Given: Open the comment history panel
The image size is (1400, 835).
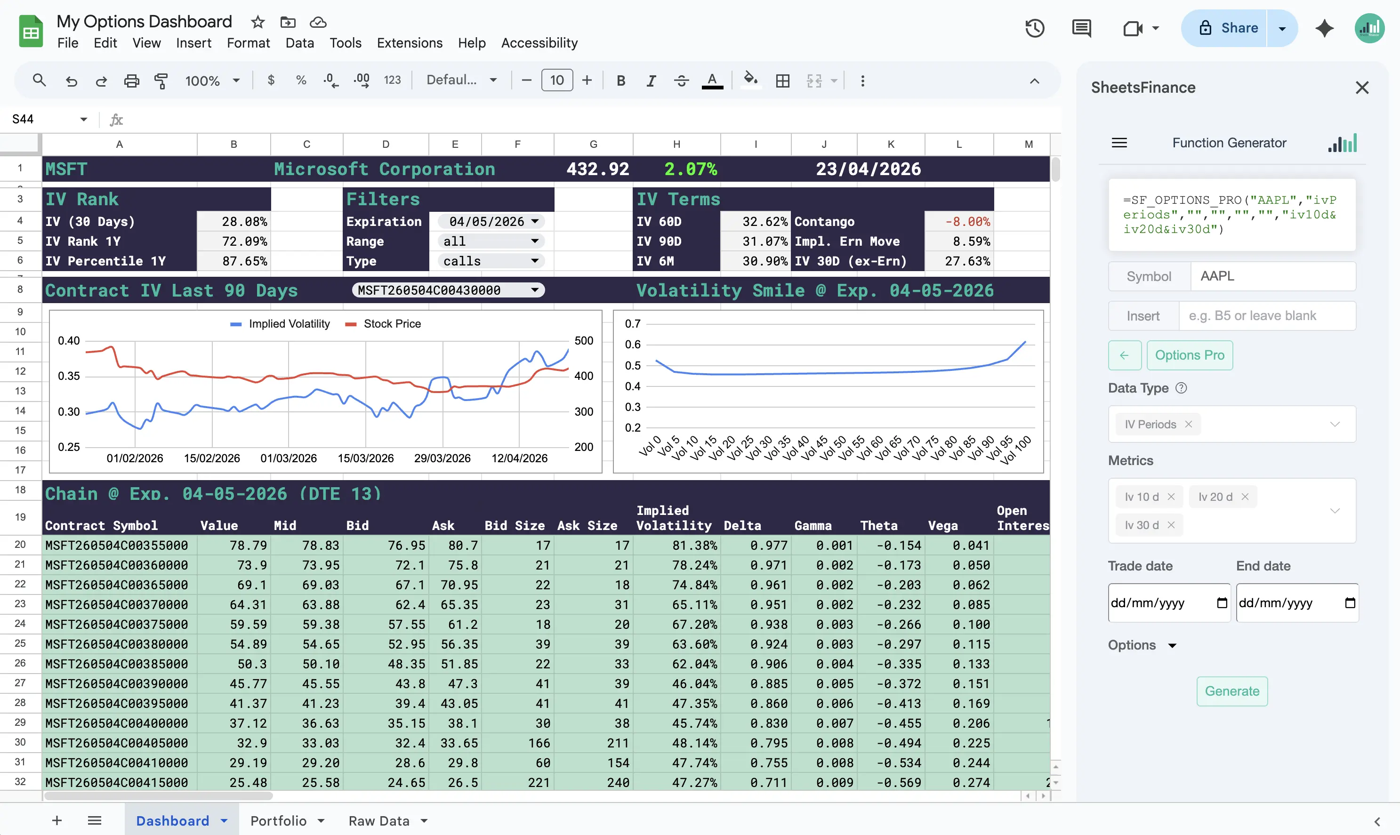Looking at the screenshot, I should [x=1081, y=28].
